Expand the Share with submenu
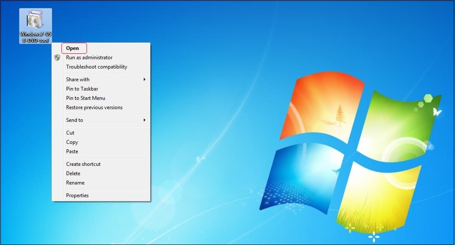 101,80
